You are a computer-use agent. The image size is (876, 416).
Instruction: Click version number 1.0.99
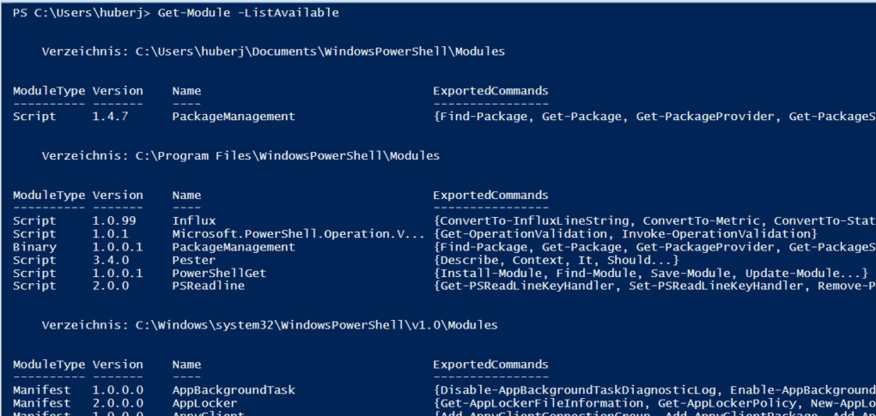click(114, 220)
